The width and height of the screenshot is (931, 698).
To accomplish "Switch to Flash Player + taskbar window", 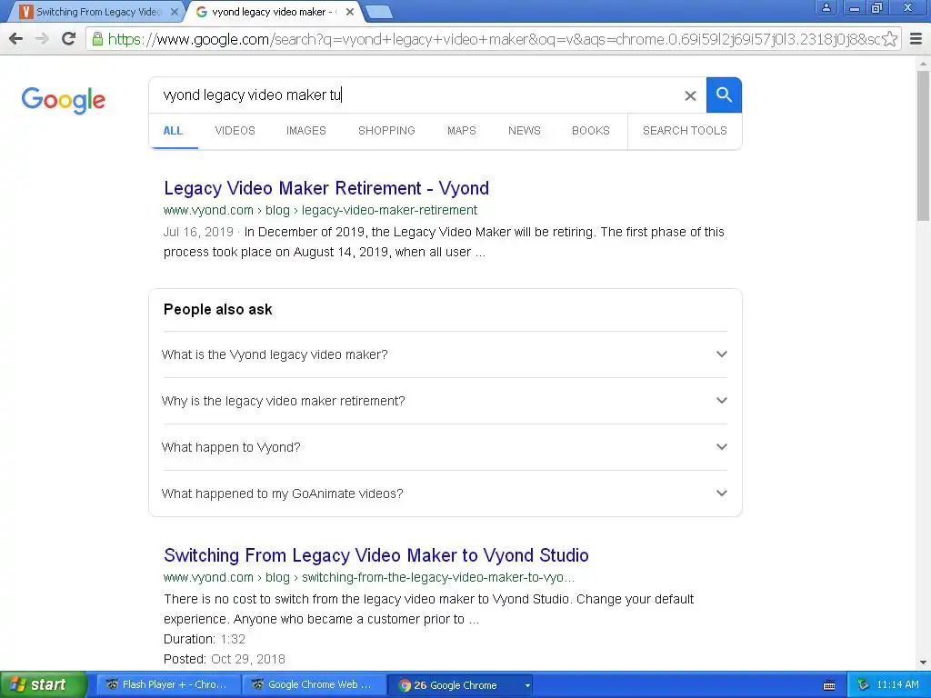I will pos(167,684).
